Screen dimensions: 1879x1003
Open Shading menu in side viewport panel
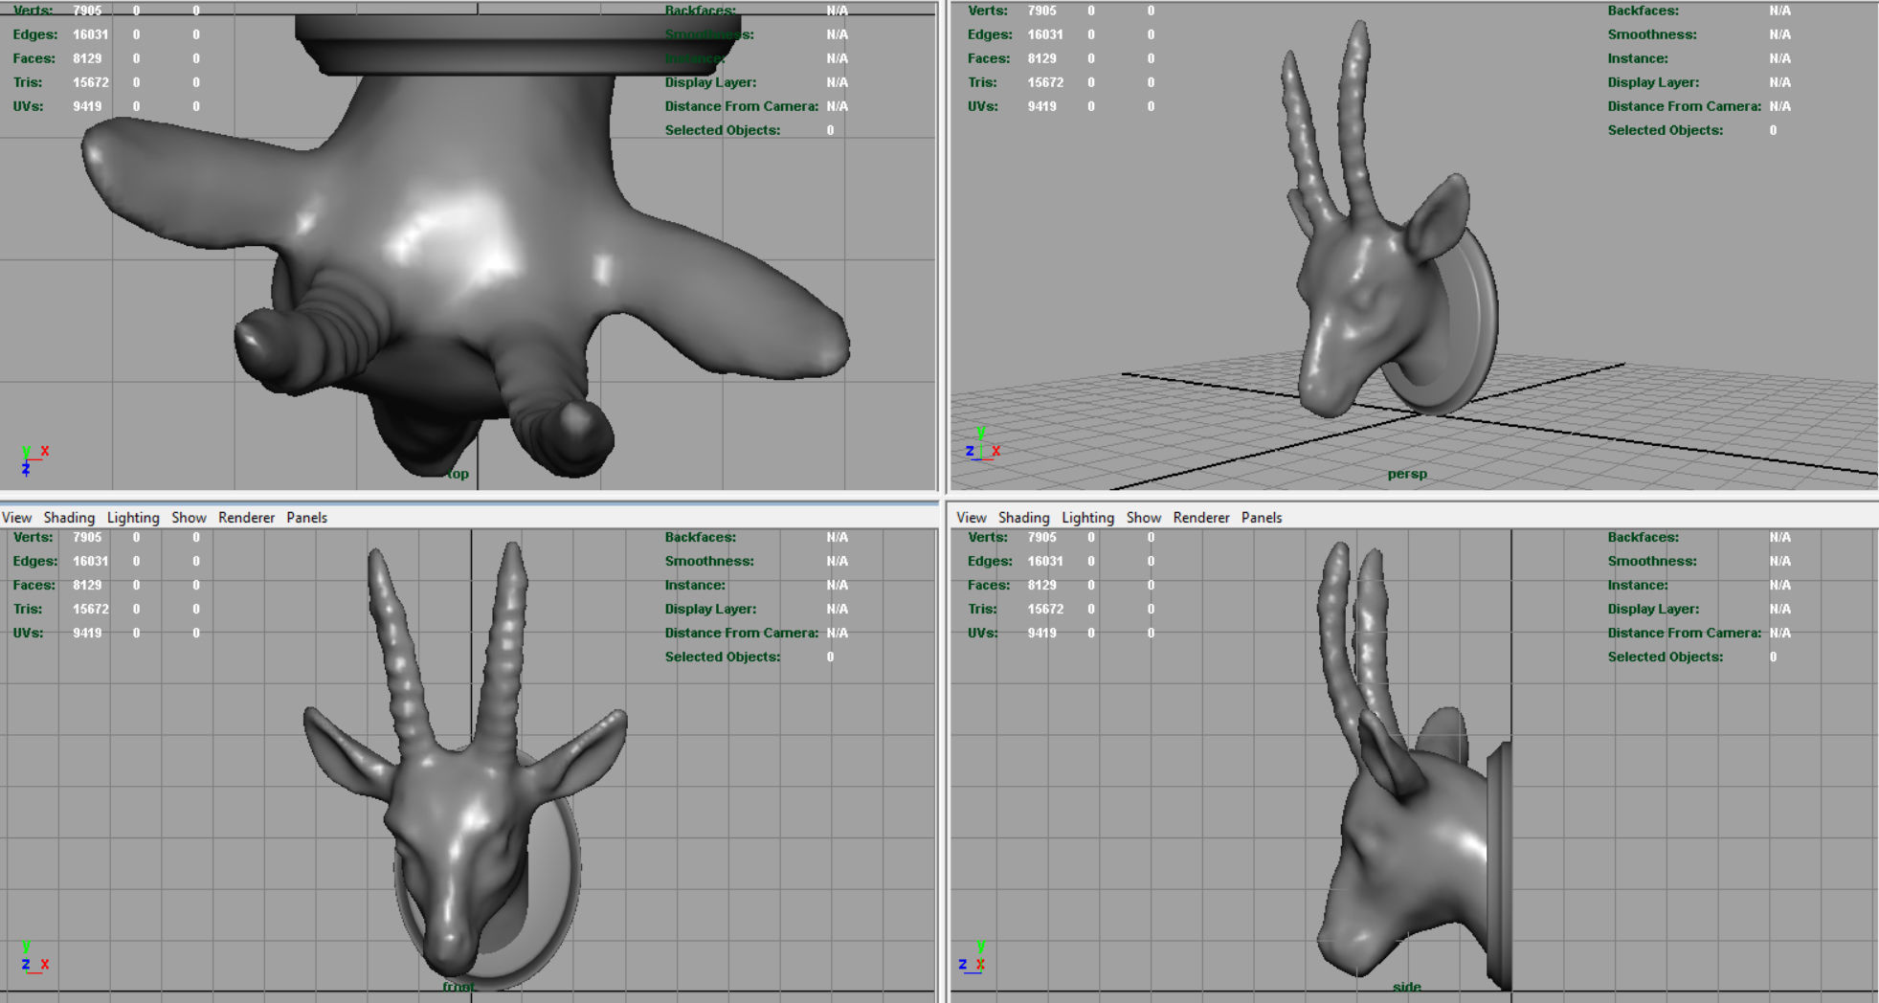[x=1023, y=518]
